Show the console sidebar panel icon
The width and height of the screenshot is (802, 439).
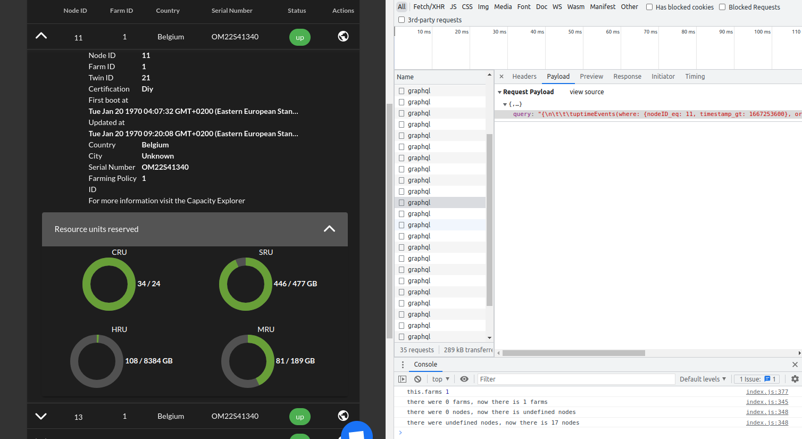click(403, 378)
